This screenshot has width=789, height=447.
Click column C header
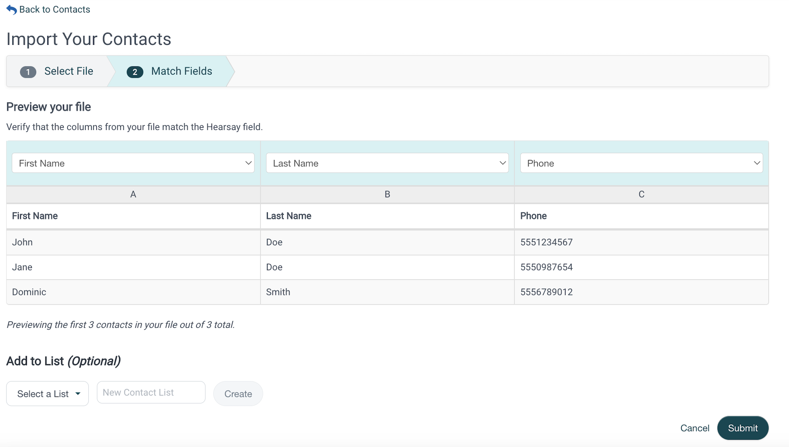[x=641, y=194]
